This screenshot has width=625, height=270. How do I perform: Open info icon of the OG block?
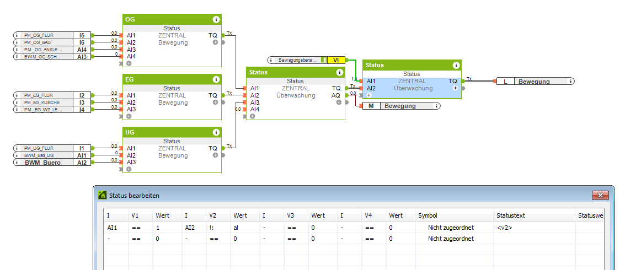coord(216,19)
